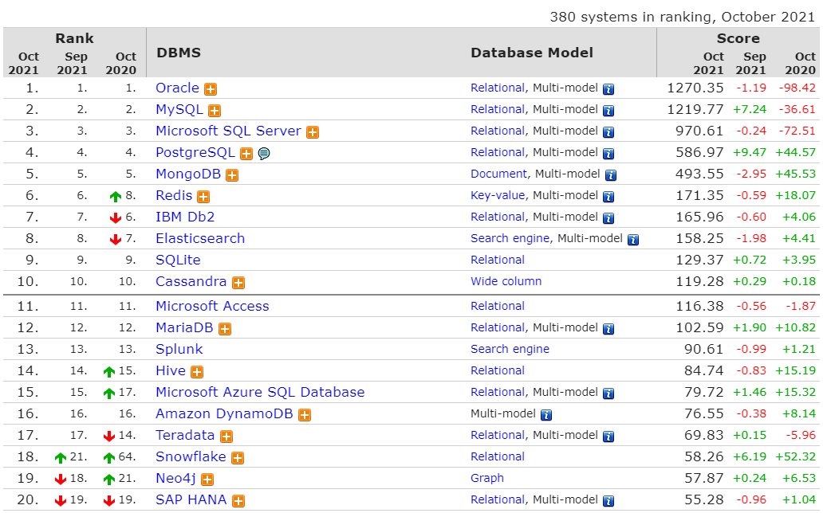Screen dimensions: 827x513
Task: Open the Hive link
Action: click(171, 371)
